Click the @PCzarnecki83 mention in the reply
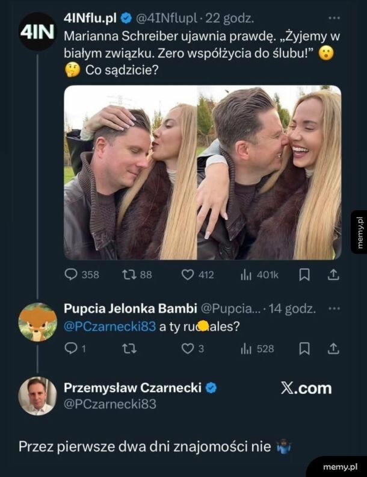Image resolution: width=367 pixels, height=477 pixels. [102, 326]
